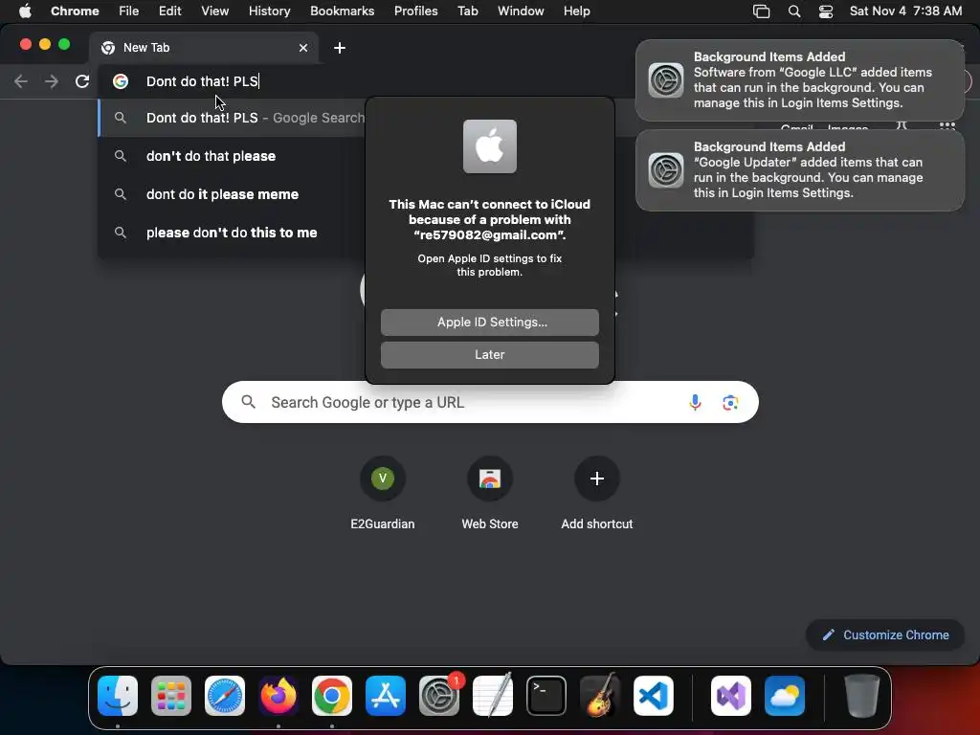Open the E2Guardian shortcut
Image resolution: width=980 pixels, height=735 pixels.
coord(383,494)
